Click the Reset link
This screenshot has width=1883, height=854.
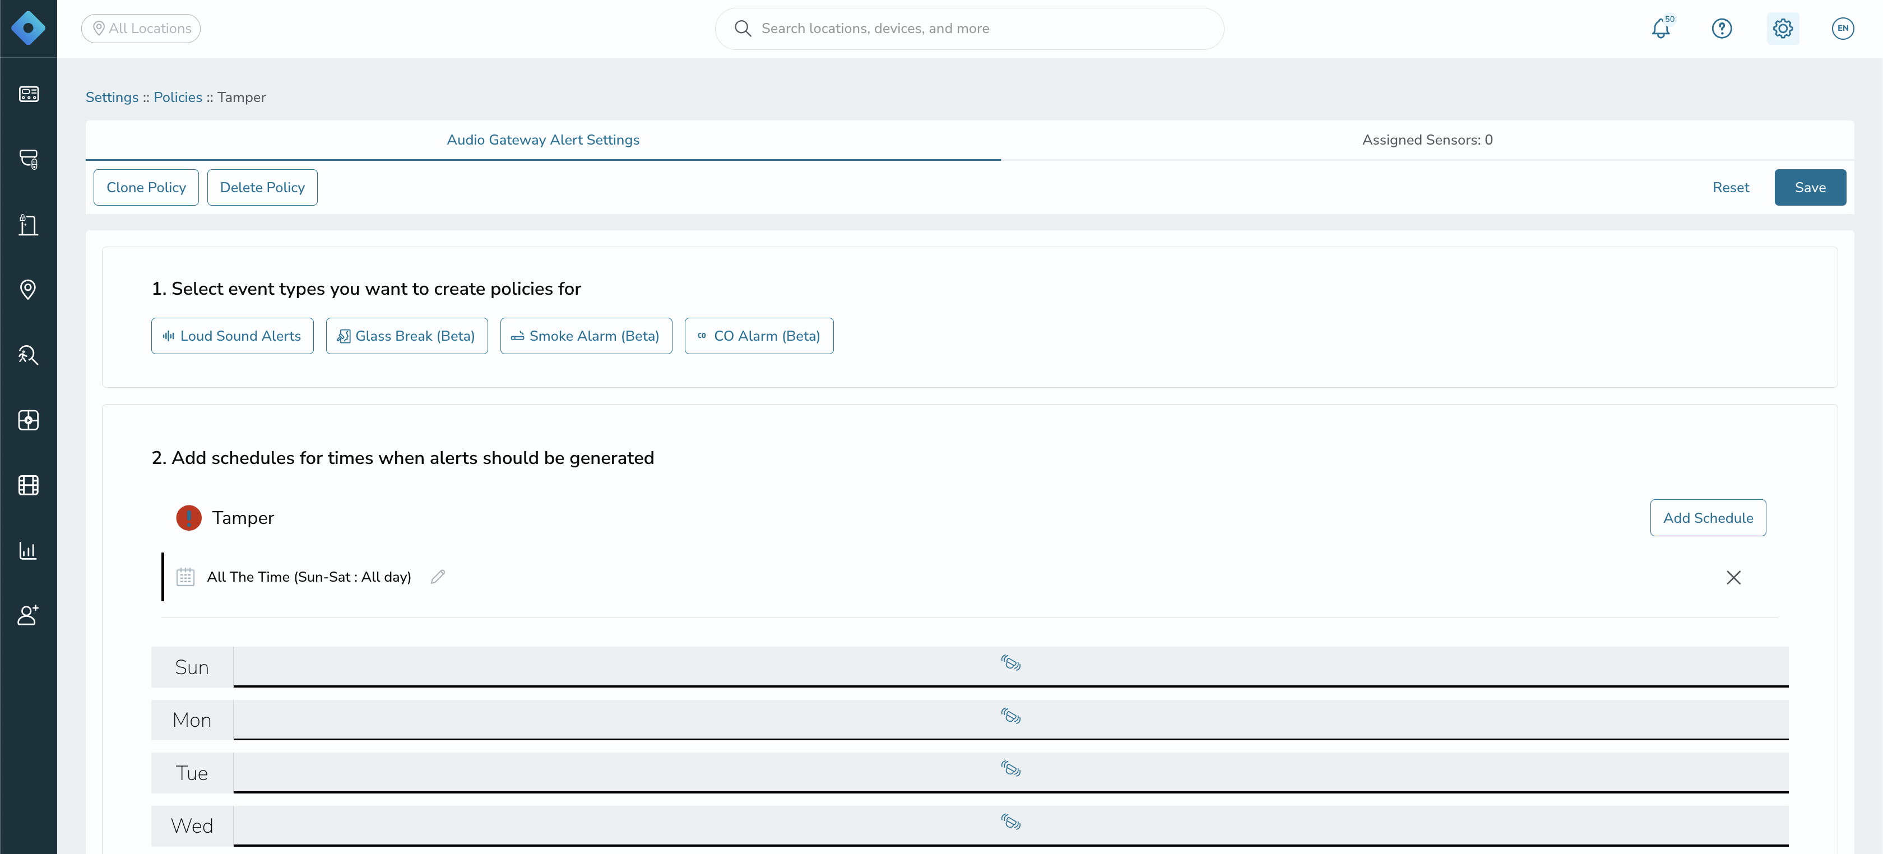point(1730,187)
